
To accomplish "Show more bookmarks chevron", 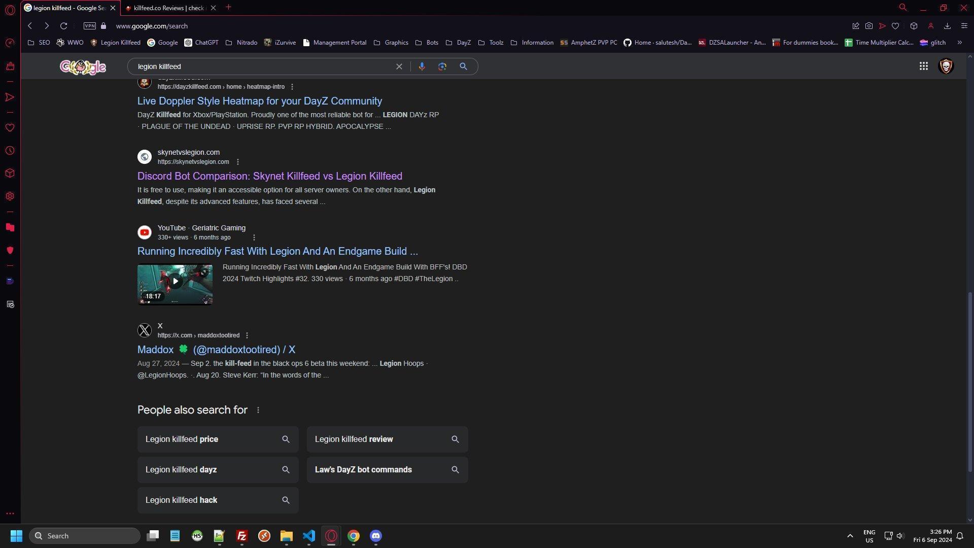I will pos(959,43).
